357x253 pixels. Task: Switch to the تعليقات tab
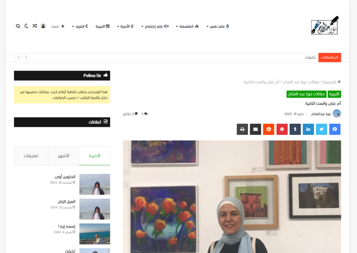[x=31, y=156]
